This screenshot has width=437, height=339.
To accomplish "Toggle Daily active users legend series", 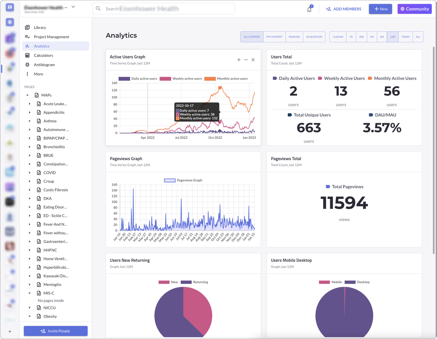I will (138, 78).
